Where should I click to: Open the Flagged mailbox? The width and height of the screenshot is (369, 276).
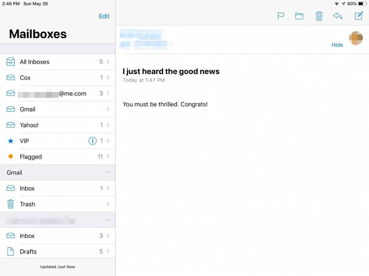58,156
